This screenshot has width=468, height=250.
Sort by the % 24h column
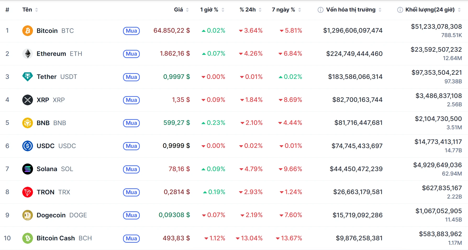248,10
